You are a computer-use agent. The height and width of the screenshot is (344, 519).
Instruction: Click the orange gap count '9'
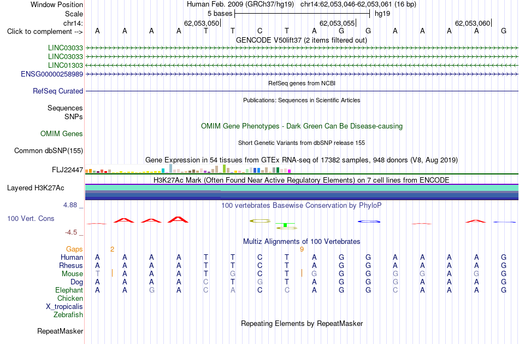(x=302, y=249)
